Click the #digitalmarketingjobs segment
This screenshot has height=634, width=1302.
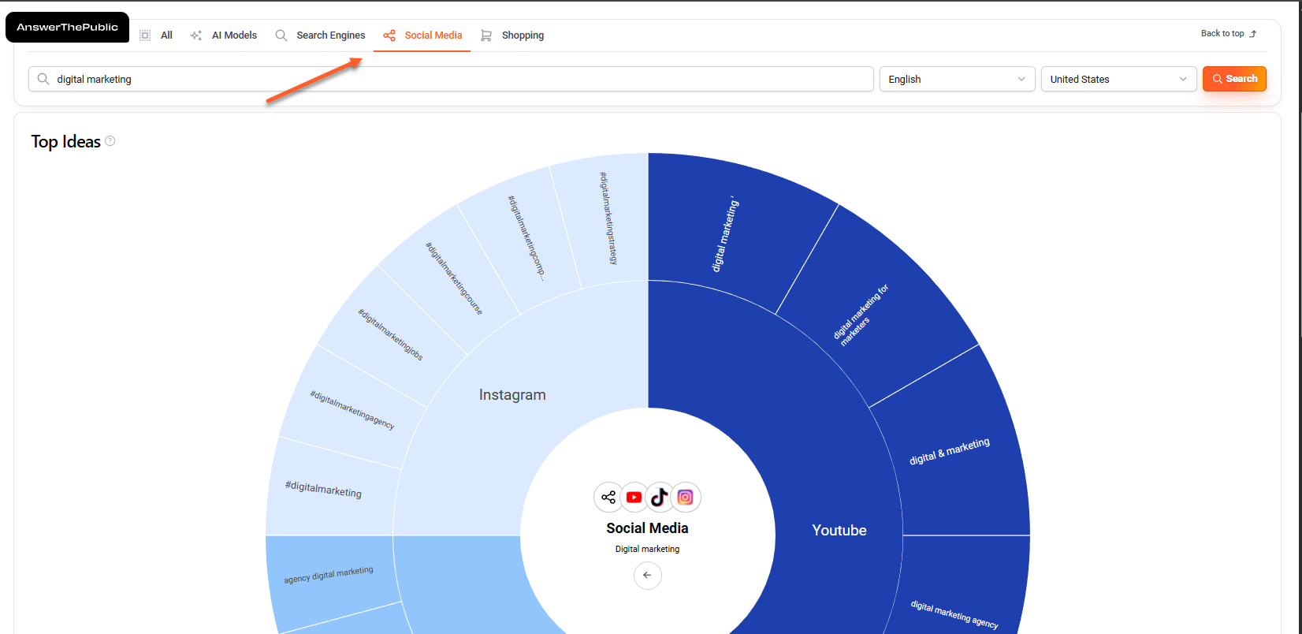(390, 335)
